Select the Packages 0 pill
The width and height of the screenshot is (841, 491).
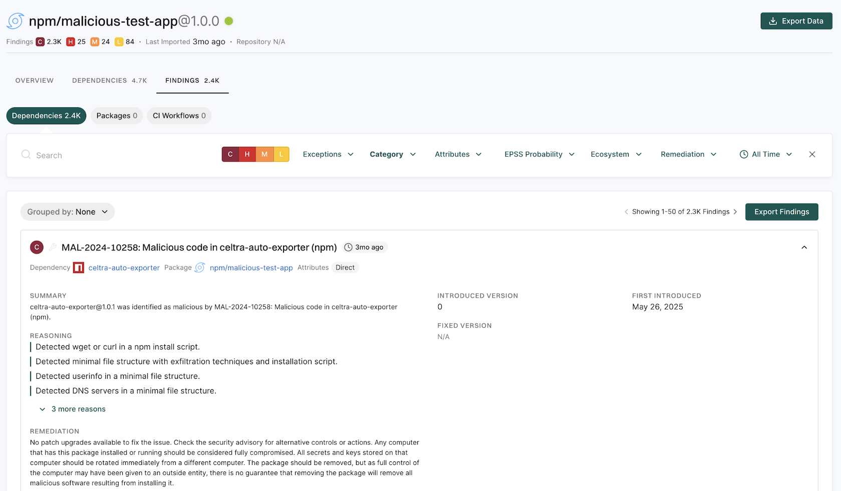[117, 116]
